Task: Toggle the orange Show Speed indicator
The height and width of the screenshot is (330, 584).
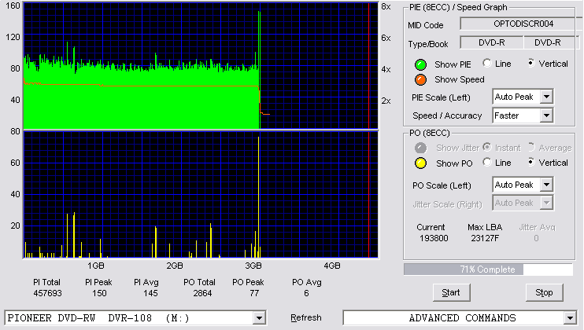Action: 420,79
